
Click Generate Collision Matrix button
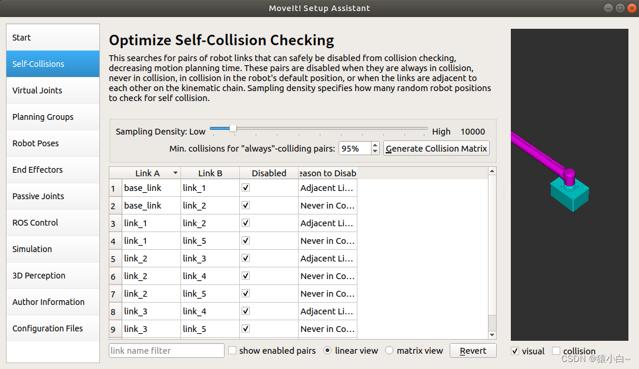(x=436, y=149)
